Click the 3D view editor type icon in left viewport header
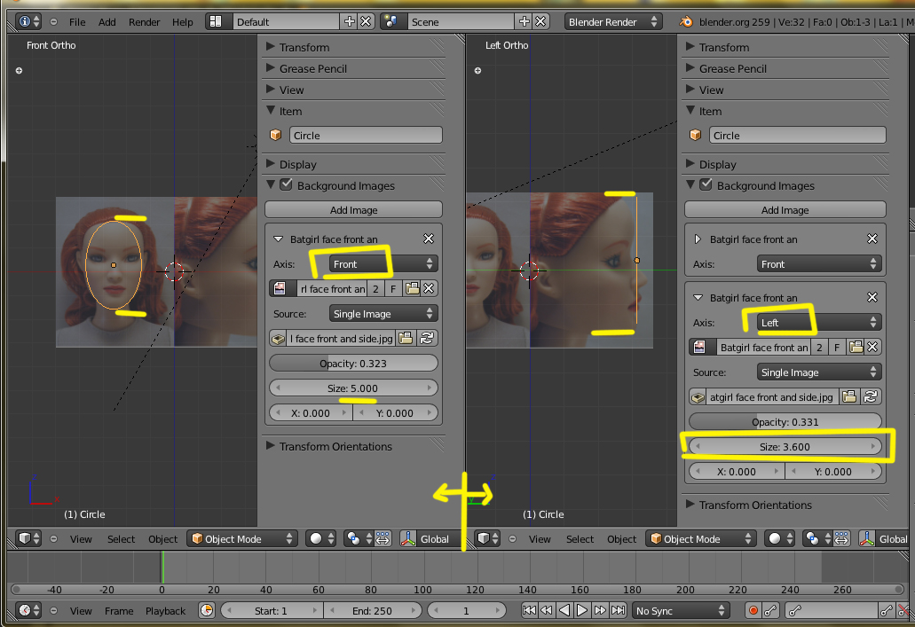 (x=28, y=538)
